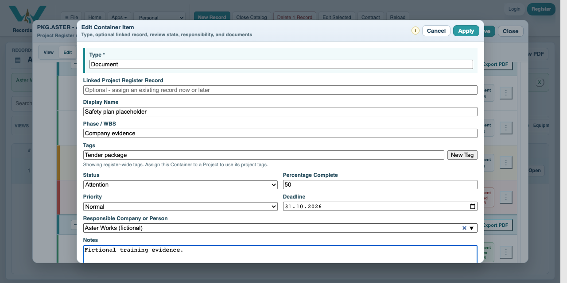
Task: Click the New Record toolbar button
Action: coord(212,18)
